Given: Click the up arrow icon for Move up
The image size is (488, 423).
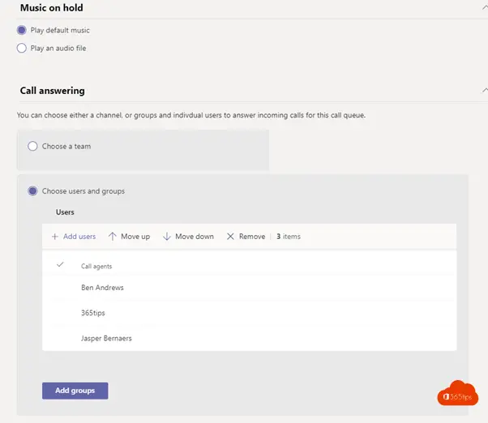Looking at the screenshot, I should pyautogui.click(x=113, y=237).
